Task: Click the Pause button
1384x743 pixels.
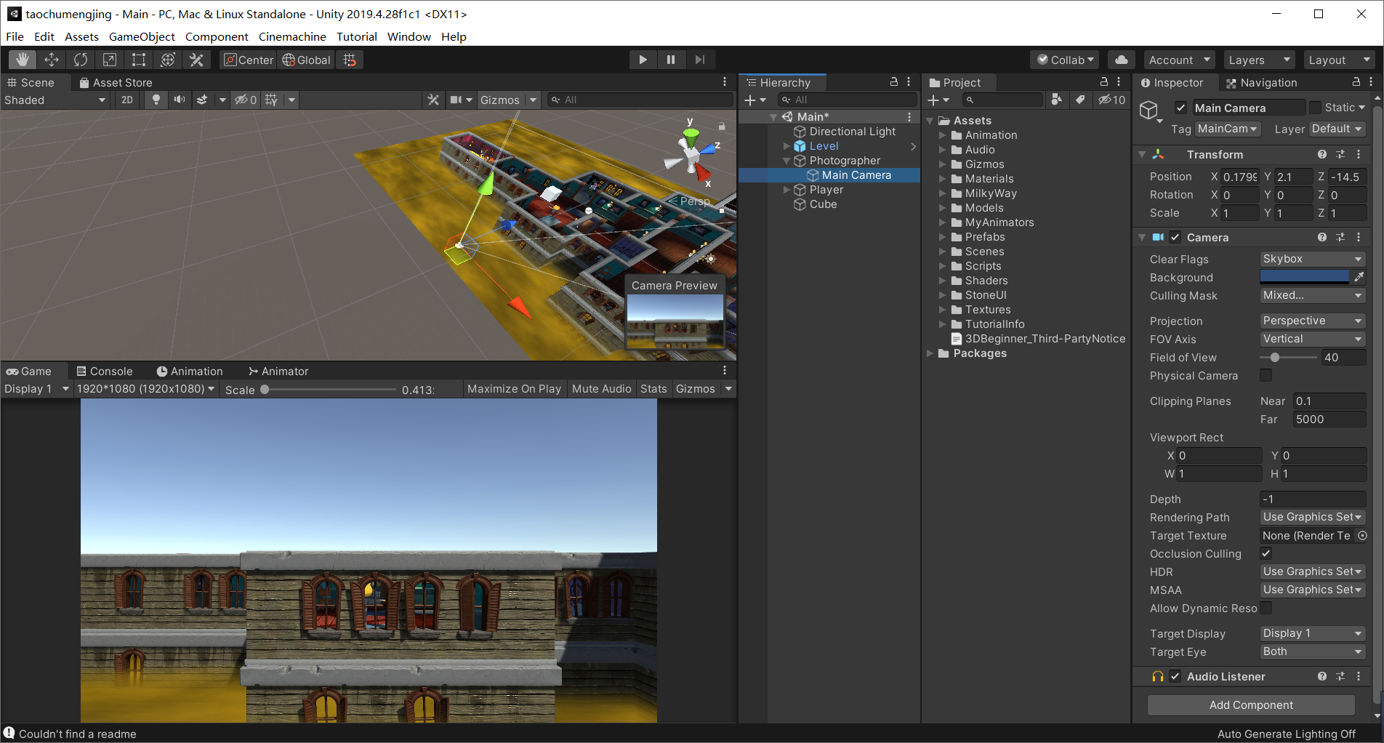Action: pyautogui.click(x=671, y=60)
